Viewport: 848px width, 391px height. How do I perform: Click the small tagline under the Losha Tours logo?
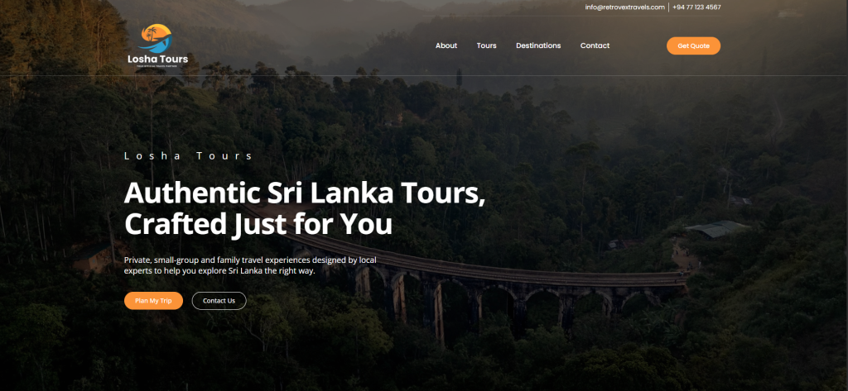(x=158, y=66)
